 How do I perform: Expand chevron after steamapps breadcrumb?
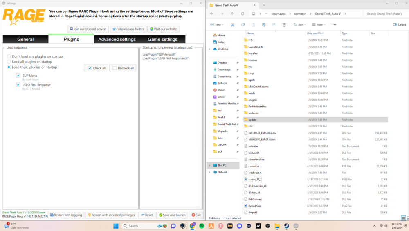point(290,13)
